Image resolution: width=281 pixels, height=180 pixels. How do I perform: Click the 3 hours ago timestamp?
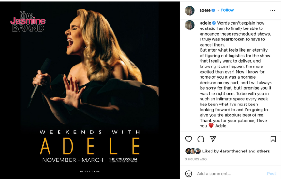click(196, 159)
